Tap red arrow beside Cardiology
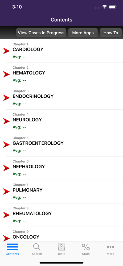 coord(6,51)
